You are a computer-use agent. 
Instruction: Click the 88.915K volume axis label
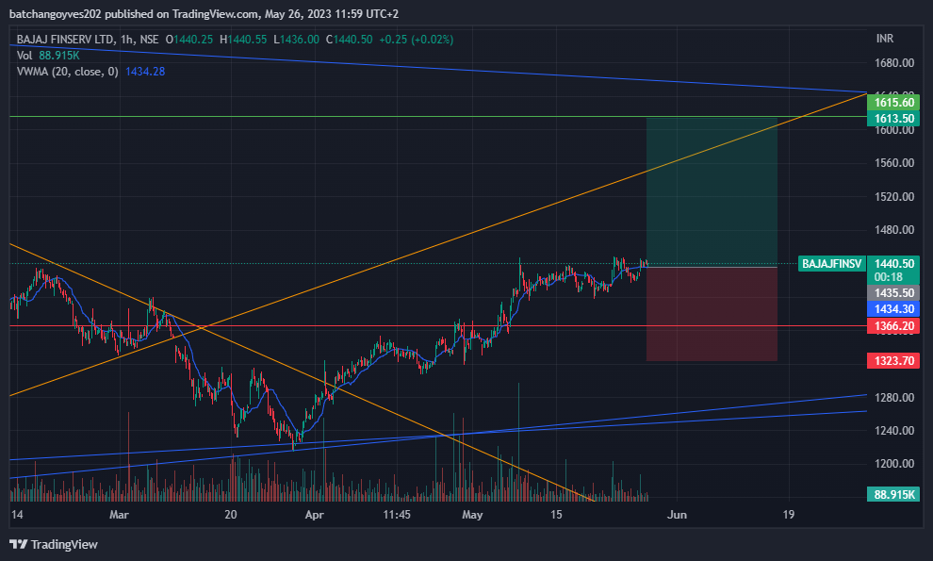pyautogui.click(x=893, y=494)
